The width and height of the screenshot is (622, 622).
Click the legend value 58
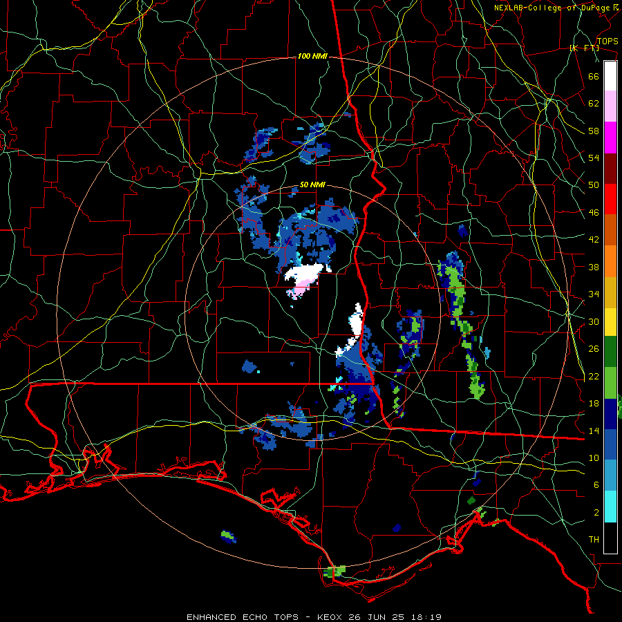(x=594, y=131)
